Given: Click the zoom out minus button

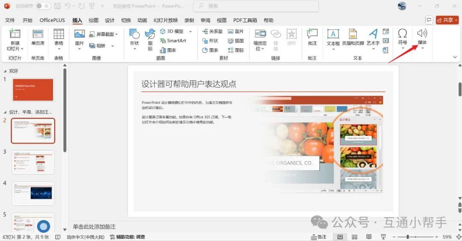Looking at the screenshot, I should 394,237.
